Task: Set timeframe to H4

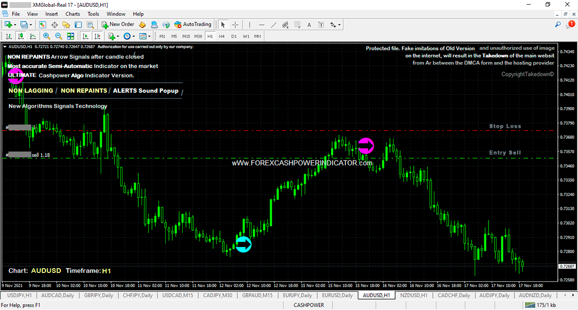Action: coord(221,36)
